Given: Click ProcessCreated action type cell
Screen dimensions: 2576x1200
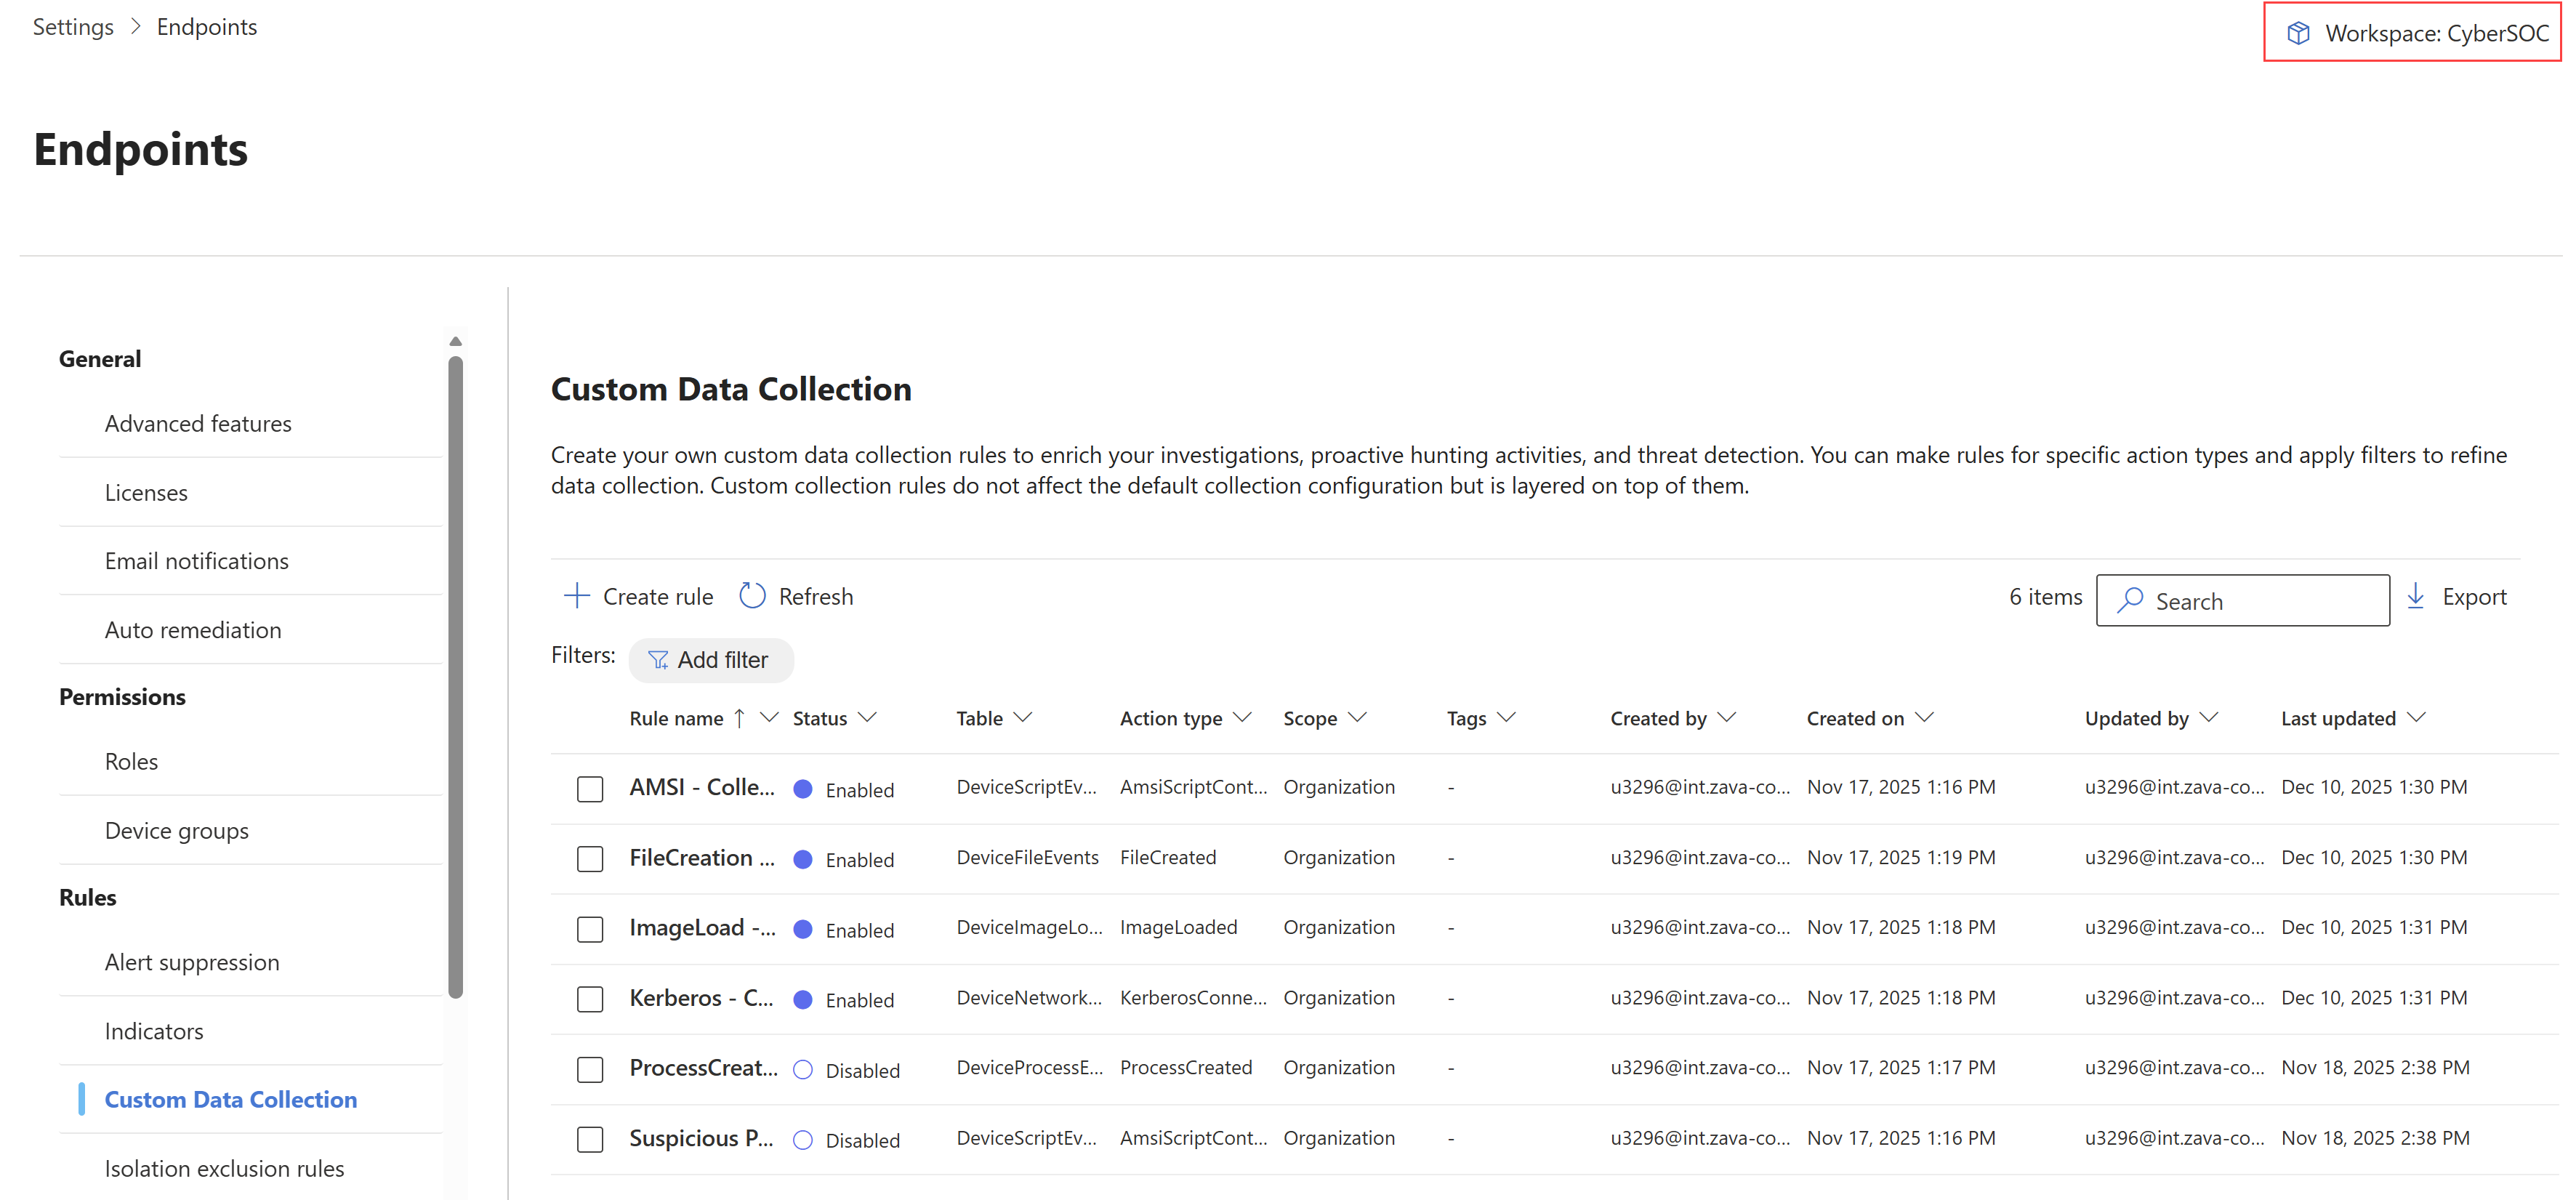Looking at the screenshot, I should (x=1186, y=1067).
